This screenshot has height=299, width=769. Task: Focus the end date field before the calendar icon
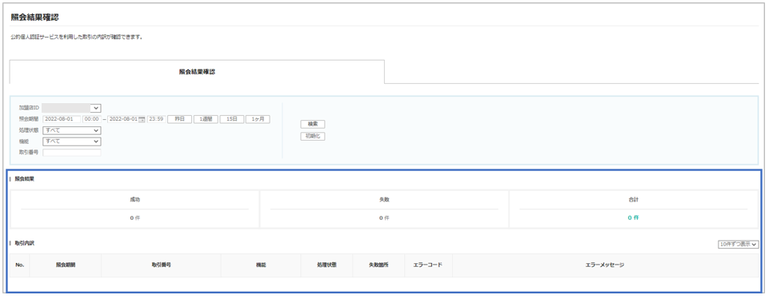tap(123, 119)
